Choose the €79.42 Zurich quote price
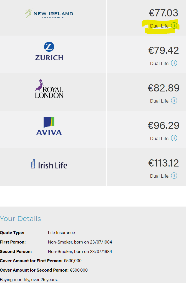The image size is (186, 283). coord(164,51)
